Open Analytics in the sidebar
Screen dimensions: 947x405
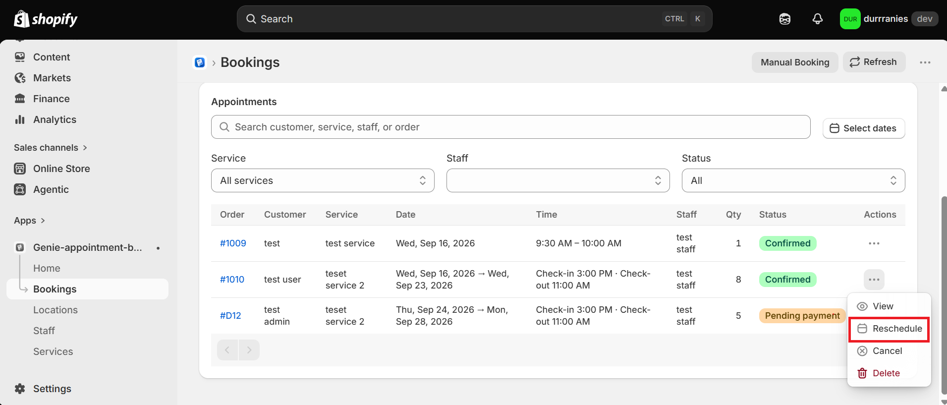point(55,119)
